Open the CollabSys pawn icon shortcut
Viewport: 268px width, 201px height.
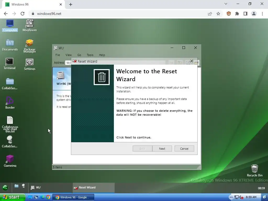click(x=10, y=142)
